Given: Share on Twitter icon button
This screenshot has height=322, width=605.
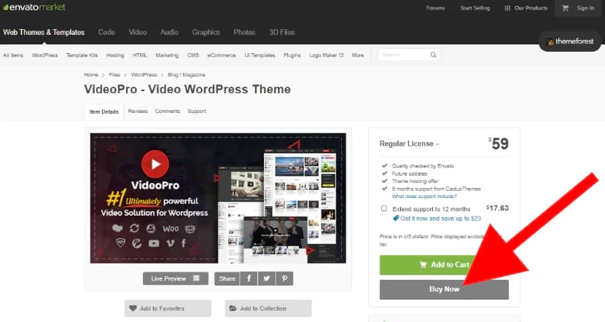Looking at the screenshot, I should coord(267,278).
